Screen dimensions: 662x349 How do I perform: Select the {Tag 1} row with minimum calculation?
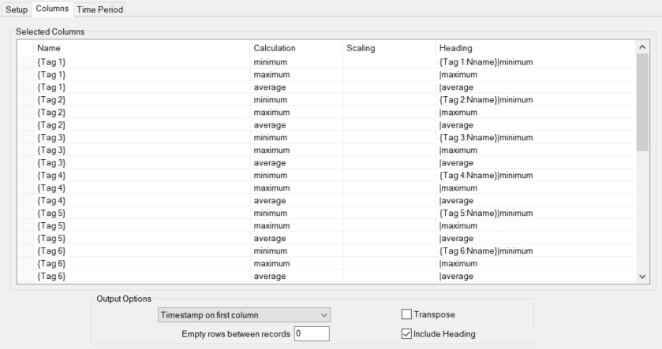click(x=327, y=62)
